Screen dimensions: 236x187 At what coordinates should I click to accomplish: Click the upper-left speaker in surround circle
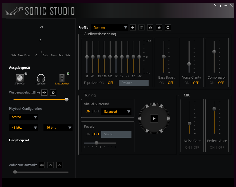click(x=147, y=106)
